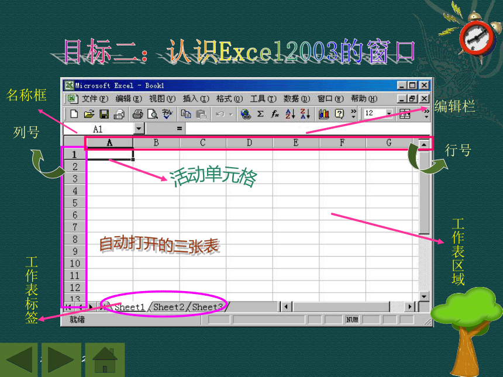Open Paste Function fx icon

click(x=275, y=114)
